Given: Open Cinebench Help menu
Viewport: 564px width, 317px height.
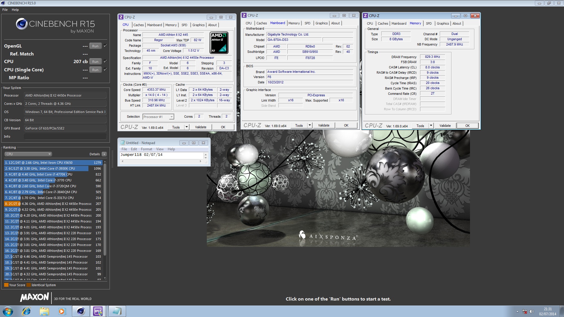Looking at the screenshot, I should [x=15, y=10].
